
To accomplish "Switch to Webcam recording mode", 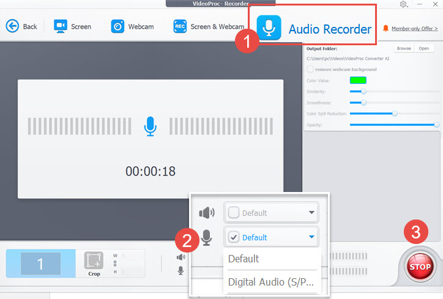I will pos(133,26).
